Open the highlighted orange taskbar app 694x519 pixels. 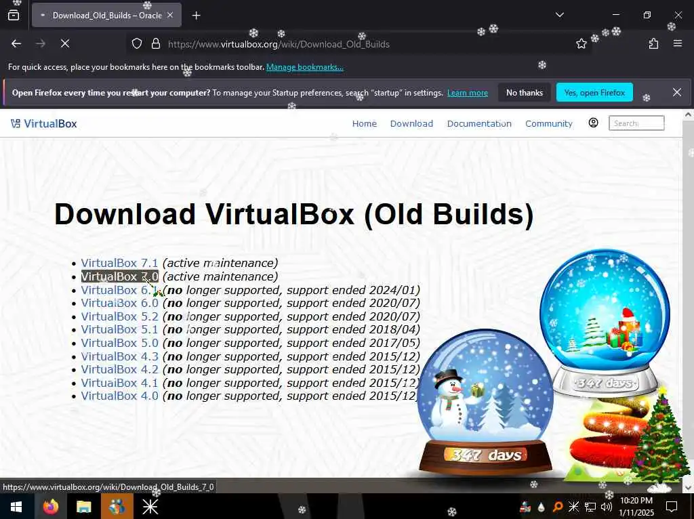(x=117, y=507)
